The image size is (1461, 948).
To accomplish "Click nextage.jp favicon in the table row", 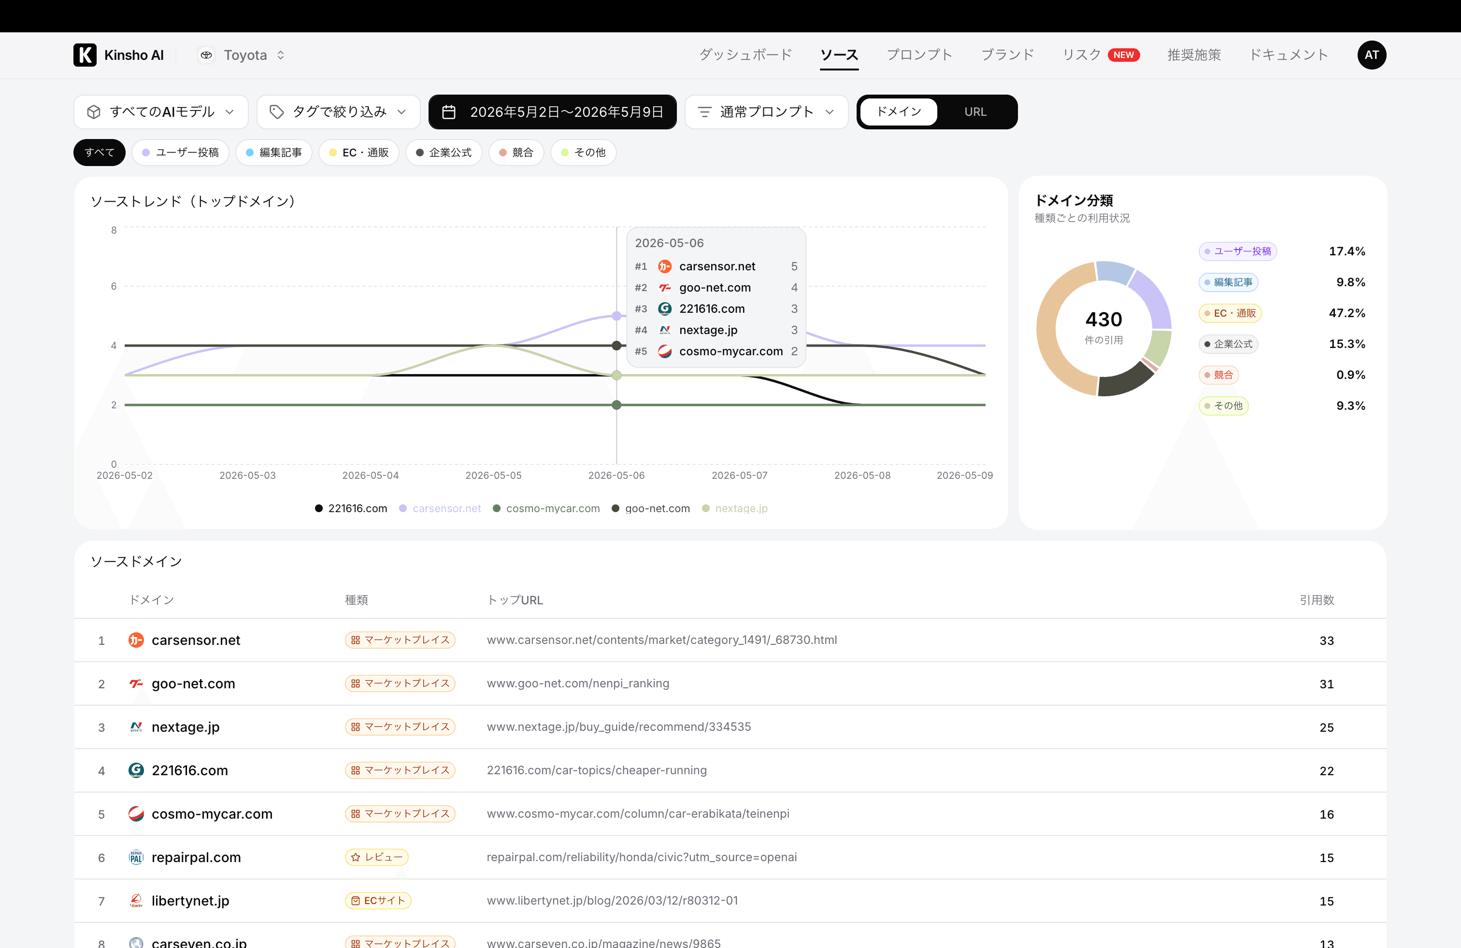I will (x=136, y=726).
